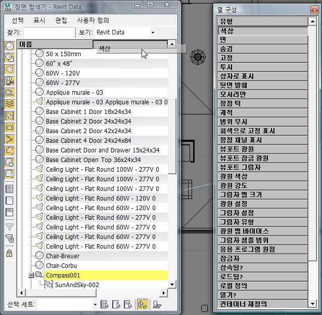Select Applique murale - 03 geometry item
The height and width of the screenshot is (315, 322).
tap(74, 92)
